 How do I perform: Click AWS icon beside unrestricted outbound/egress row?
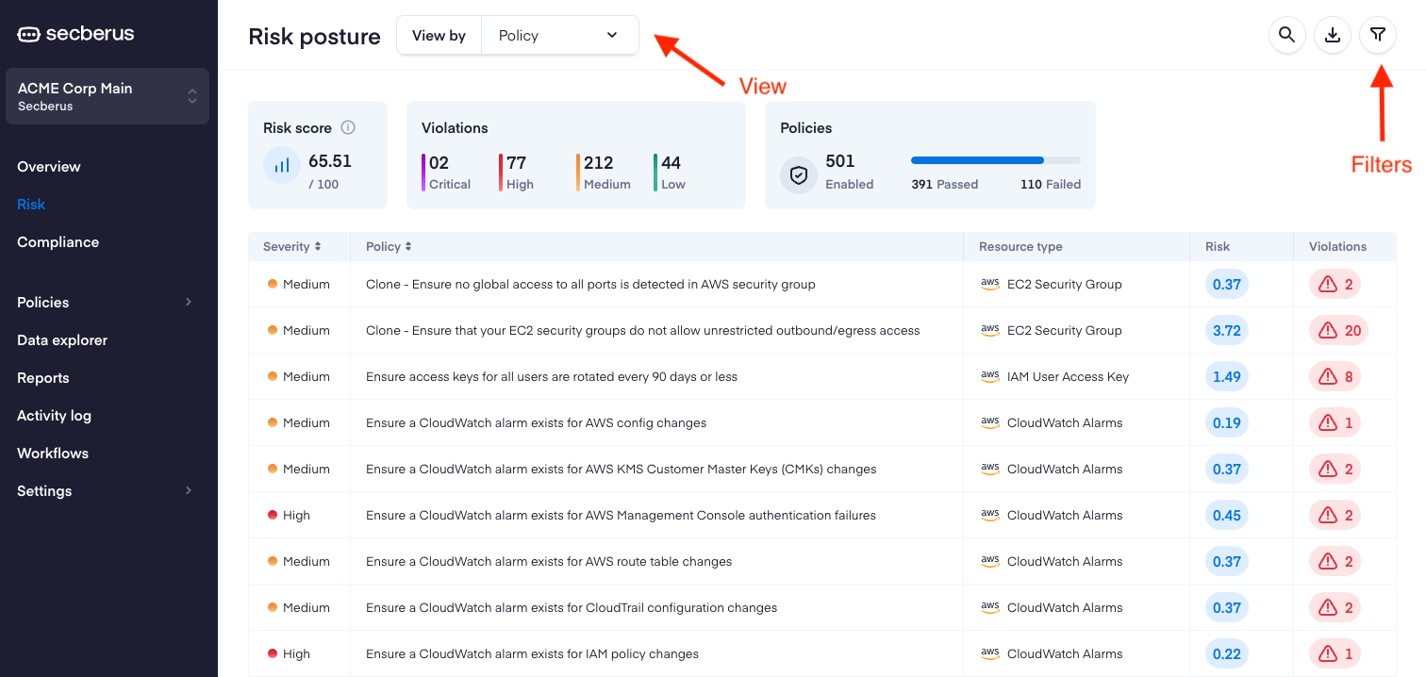(x=990, y=330)
